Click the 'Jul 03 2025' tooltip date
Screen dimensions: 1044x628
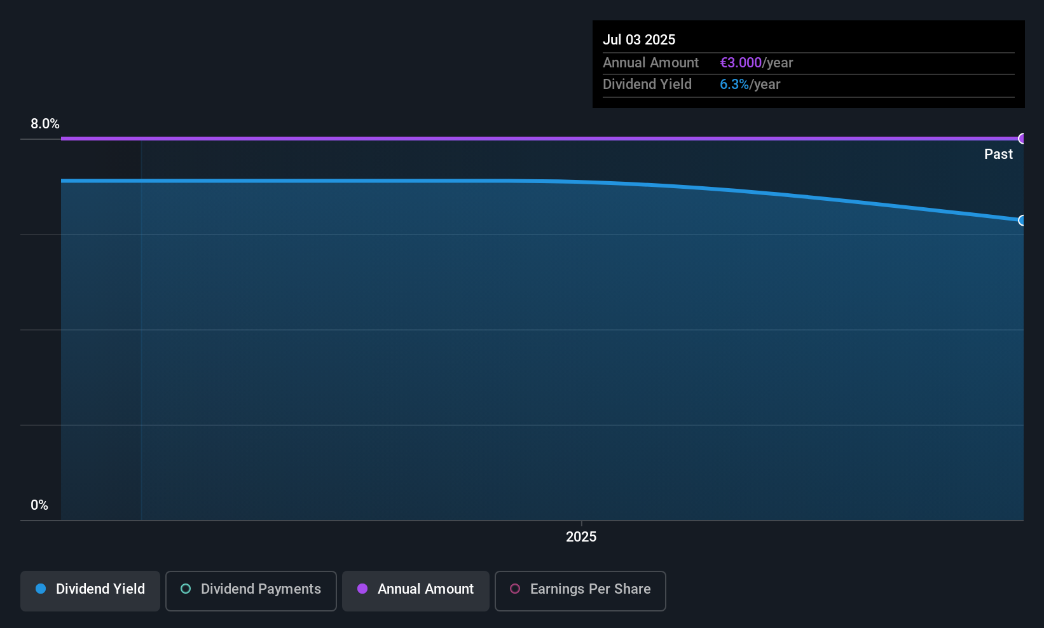pos(639,39)
